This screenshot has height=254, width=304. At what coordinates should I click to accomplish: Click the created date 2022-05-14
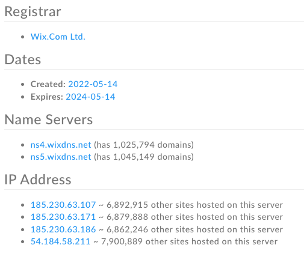(93, 84)
